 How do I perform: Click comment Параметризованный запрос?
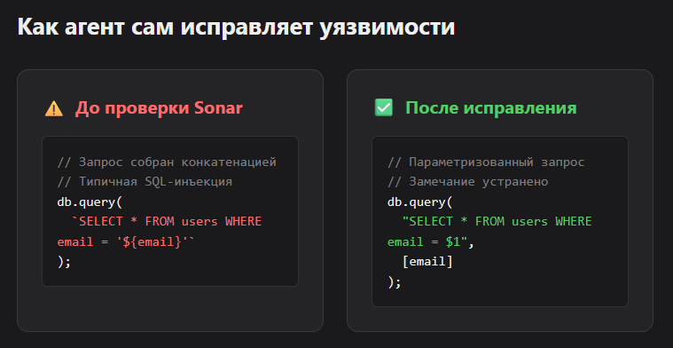486,162
